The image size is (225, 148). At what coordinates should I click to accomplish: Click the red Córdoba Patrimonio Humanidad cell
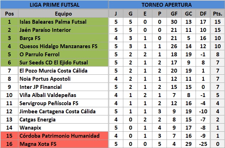click(x=63, y=136)
